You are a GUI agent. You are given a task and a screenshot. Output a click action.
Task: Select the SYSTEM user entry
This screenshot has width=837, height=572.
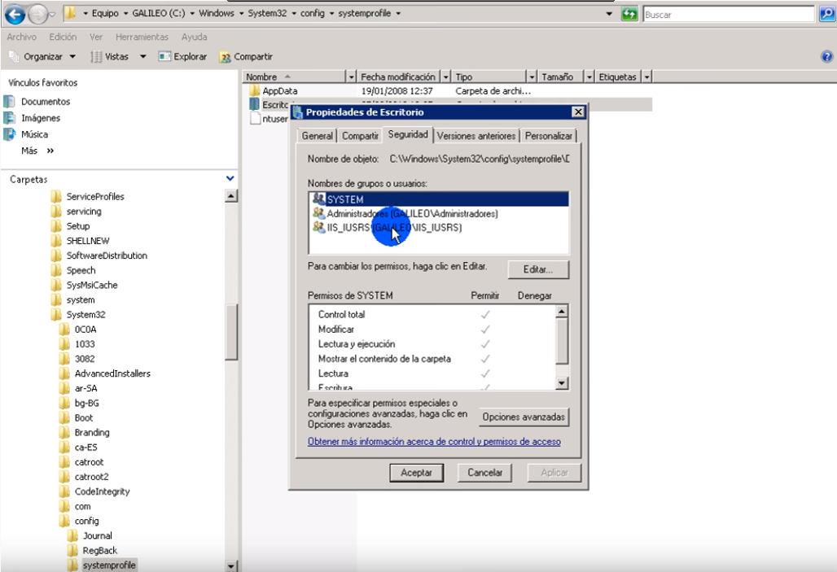[345, 199]
